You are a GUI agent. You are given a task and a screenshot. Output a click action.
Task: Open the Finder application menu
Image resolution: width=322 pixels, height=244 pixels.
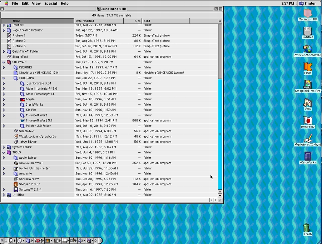point(307,3)
